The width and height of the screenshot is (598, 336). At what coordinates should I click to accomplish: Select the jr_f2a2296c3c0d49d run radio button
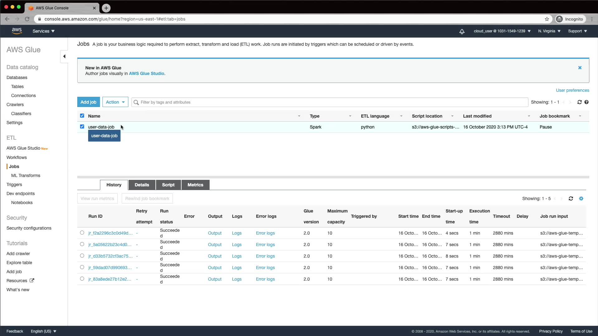82,233
